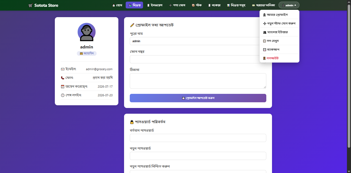Click the Sotota Store brand link
351x173 pixels.
tap(43, 5)
